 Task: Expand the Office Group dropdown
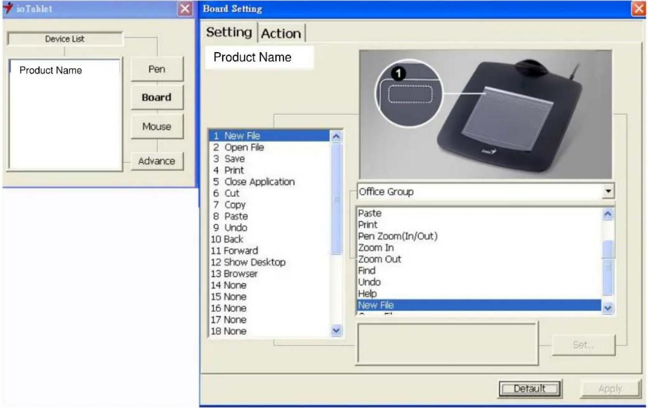click(609, 191)
